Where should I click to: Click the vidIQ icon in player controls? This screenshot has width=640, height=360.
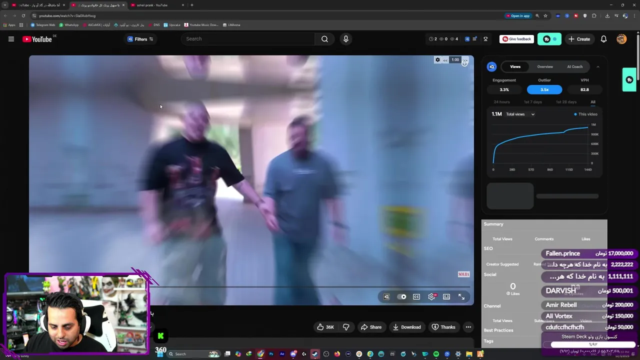pos(386,296)
